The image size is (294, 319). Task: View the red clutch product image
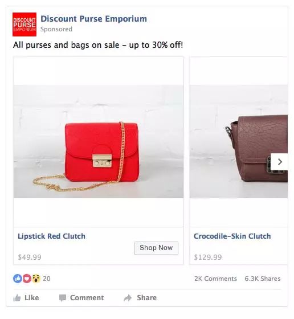[x=99, y=142]
